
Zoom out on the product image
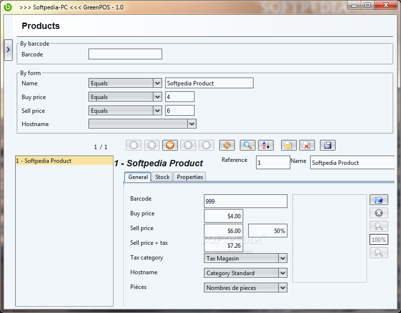click(379, 253)
